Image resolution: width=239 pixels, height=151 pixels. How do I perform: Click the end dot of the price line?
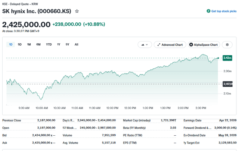(218, 58)
